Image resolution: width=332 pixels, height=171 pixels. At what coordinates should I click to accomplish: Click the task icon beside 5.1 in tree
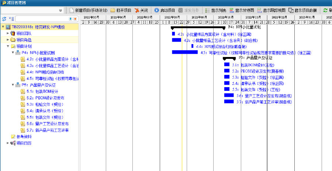click(x=23, y=92)
